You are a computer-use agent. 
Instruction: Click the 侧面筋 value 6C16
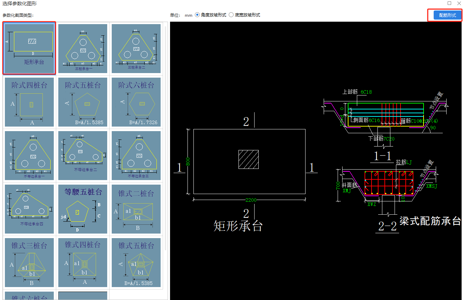pyautogui.click(x=374, y=120)
